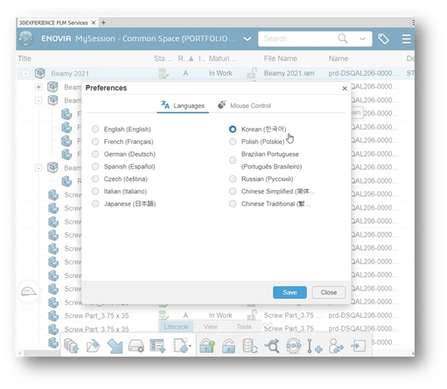Click the user transfer ownership icon
The image size is (447, 389).
(336, 346)
